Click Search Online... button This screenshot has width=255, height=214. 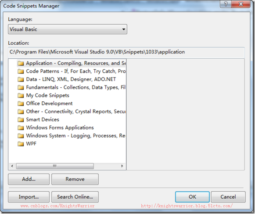75,197
